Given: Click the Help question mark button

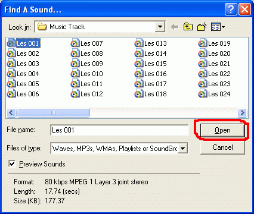Looking at the screenshot, I should point(231,10).
